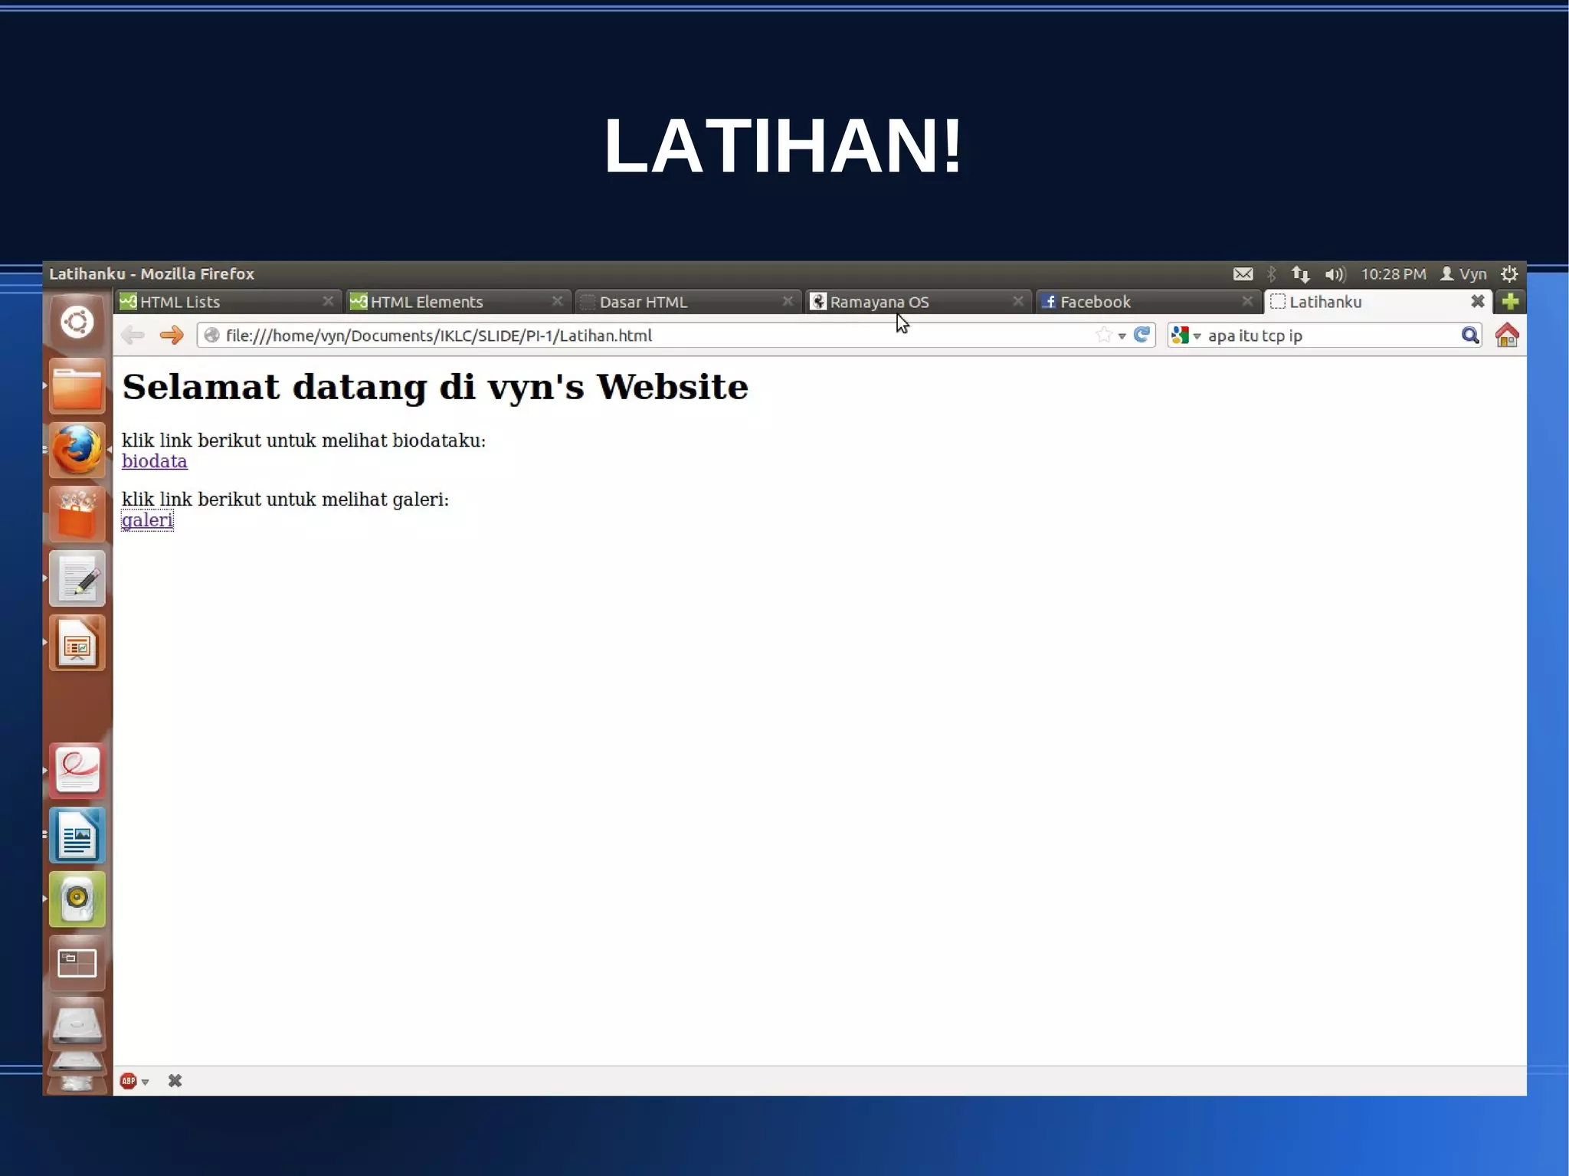This screenshot has height=1176, width=1569.
Task: Click the Firefox forward arrow button
Action: point(172,336)
